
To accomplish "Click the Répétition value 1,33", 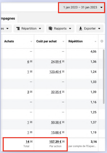I will [x=93, y=82].
